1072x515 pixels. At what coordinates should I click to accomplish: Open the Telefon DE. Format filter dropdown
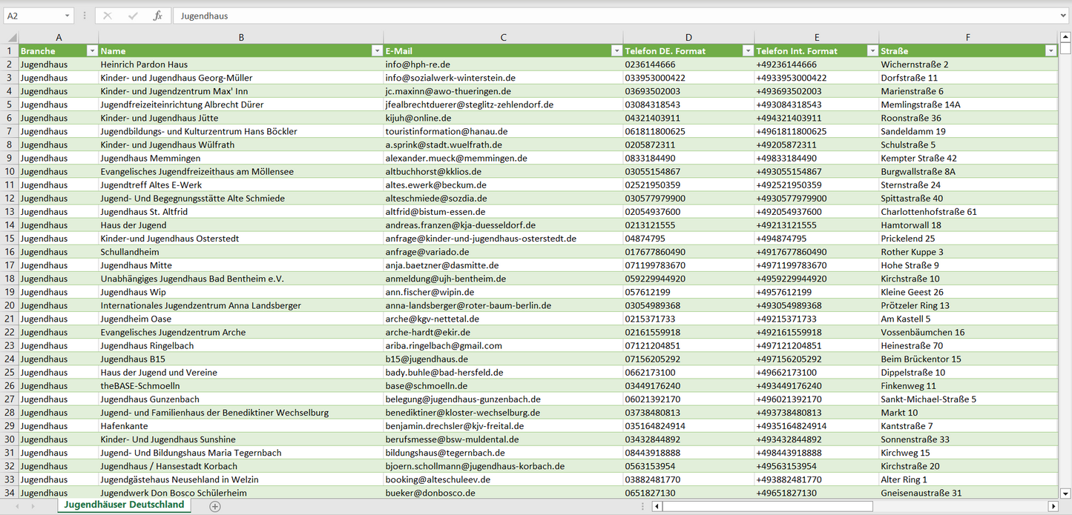(747, 51)
